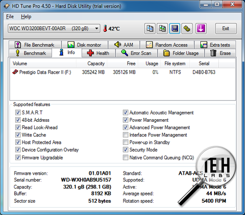This screenshot has width=245, height=215.
Task: Click the Prestigio Data Racer volume icon
Action: click(15, 72)
